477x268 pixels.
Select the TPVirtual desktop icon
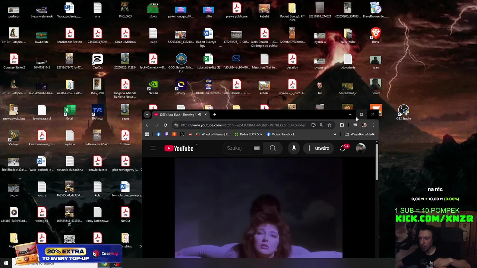point(97,113)
